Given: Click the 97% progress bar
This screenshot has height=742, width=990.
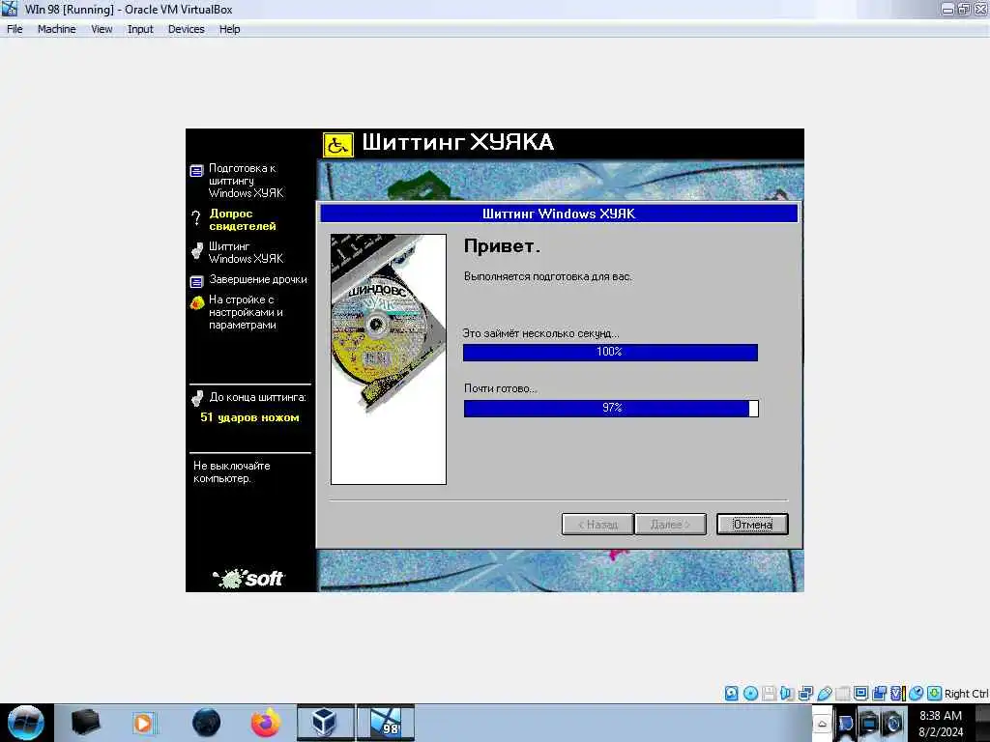Looking at the screenshot, I should tap(611, 409).
